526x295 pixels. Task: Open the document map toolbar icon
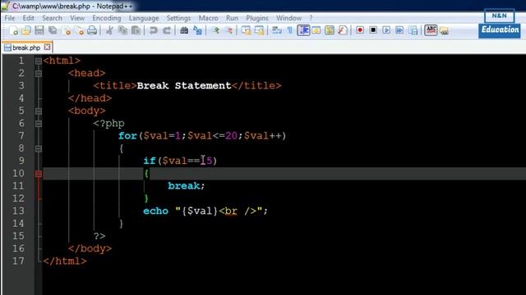click(x=330, y=31)
